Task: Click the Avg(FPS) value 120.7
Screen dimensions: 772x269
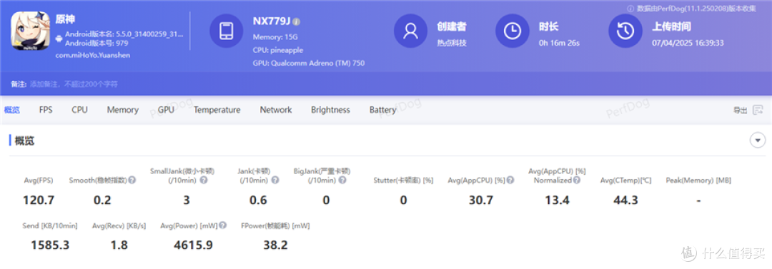Action: [x=39, y=201]
